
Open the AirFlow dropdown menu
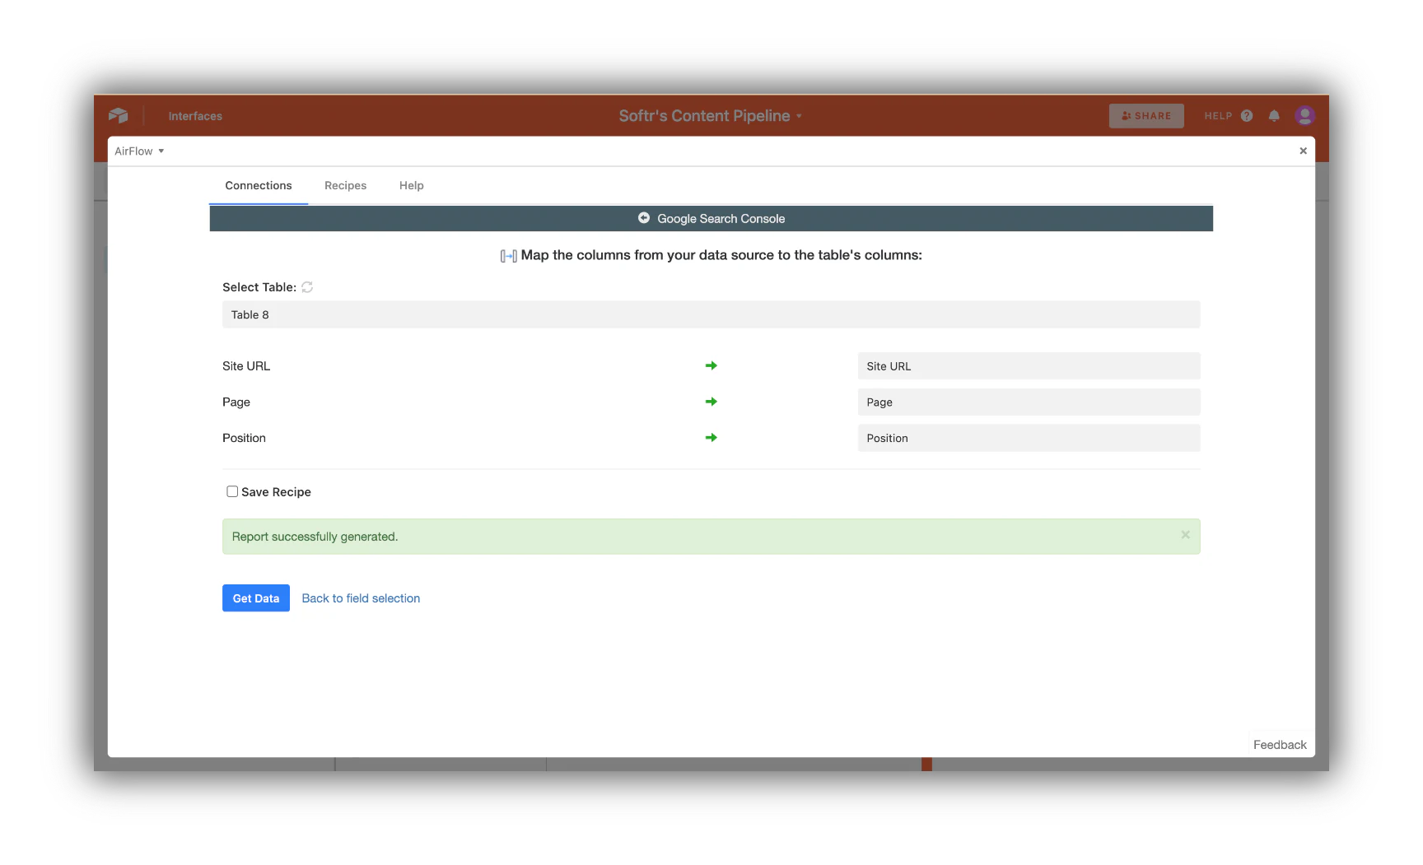click(x=139, y=151)
